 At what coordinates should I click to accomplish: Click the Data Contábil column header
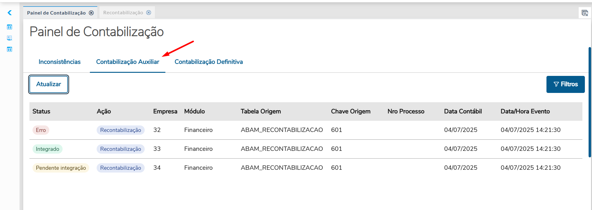tap(463, 112)
